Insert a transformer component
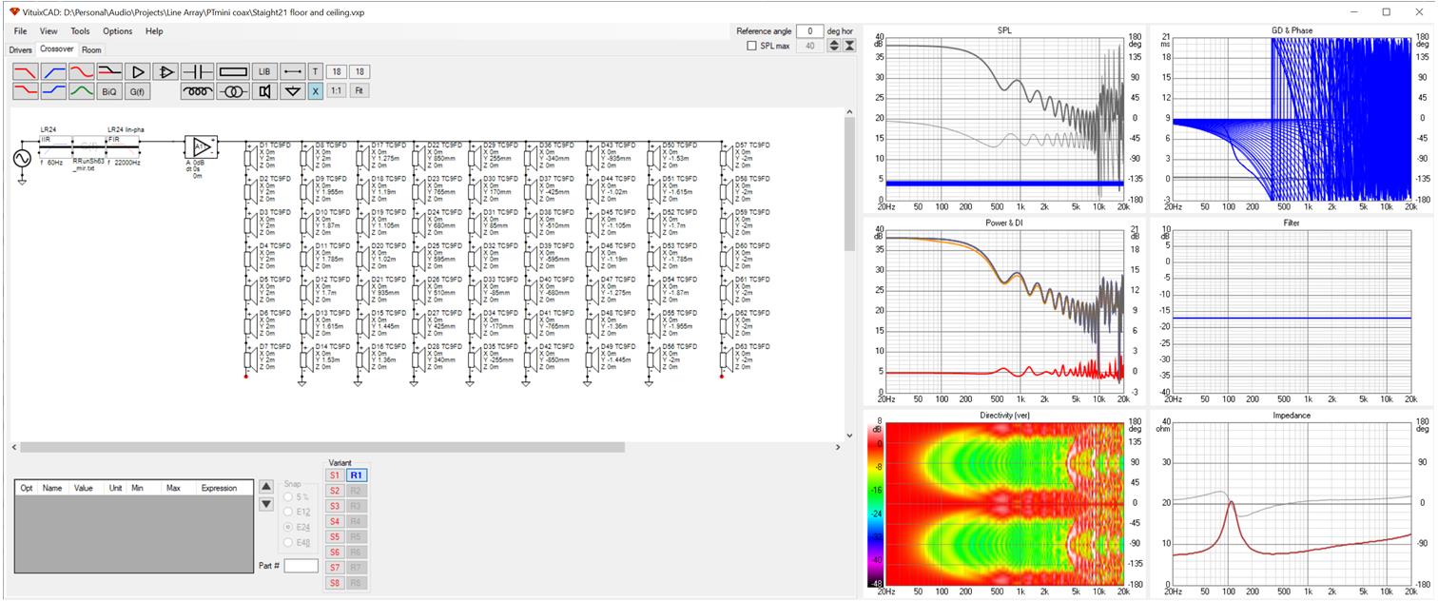Image resolution: width=1438 pixels, height=601 pixels. click(x=233, y=91)
